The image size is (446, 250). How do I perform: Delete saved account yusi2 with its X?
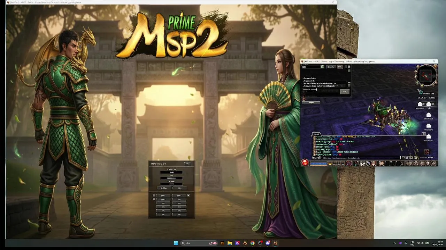tap(189, 195)
